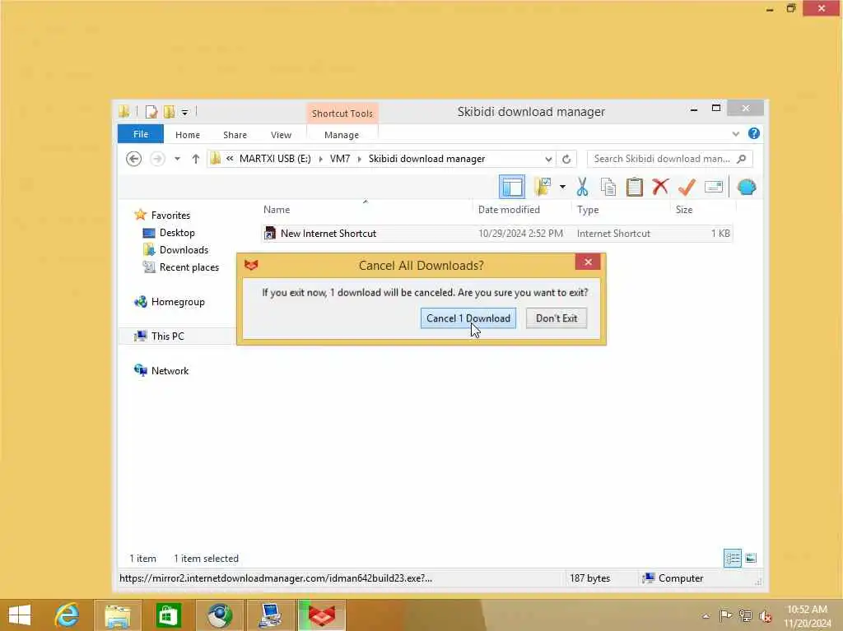Show hidden tray icons arrow

coord(706,616)
